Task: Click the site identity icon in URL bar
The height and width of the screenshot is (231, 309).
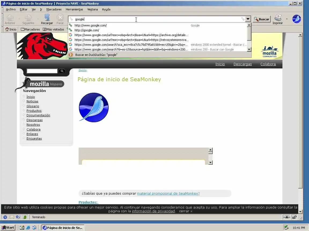Action: coord(71,19)
